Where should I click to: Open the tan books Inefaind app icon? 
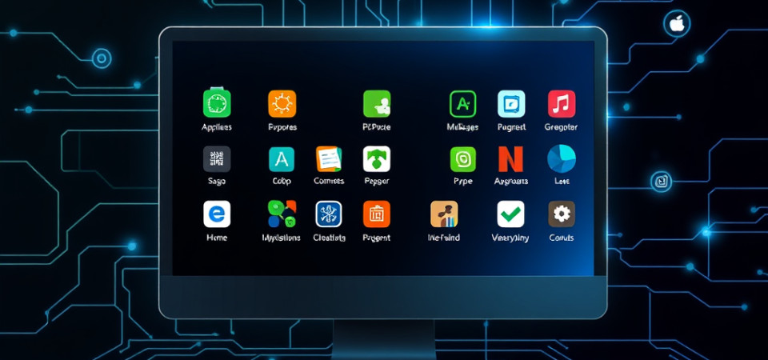[444, 214]
